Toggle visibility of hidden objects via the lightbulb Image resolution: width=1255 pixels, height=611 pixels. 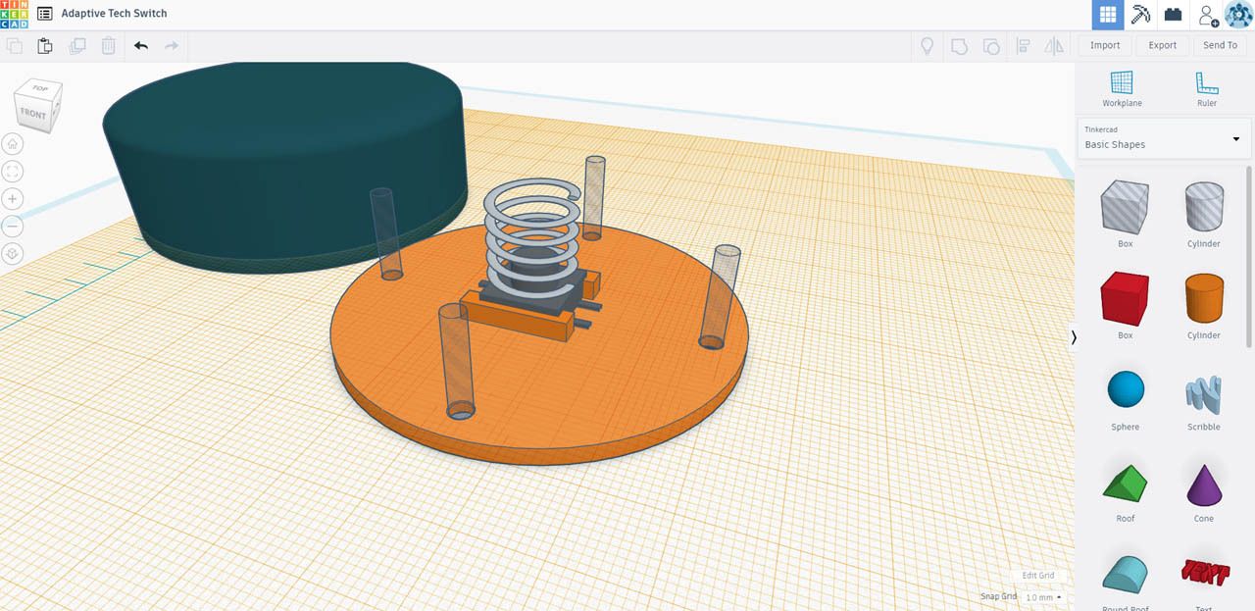(x=927, y=45)
